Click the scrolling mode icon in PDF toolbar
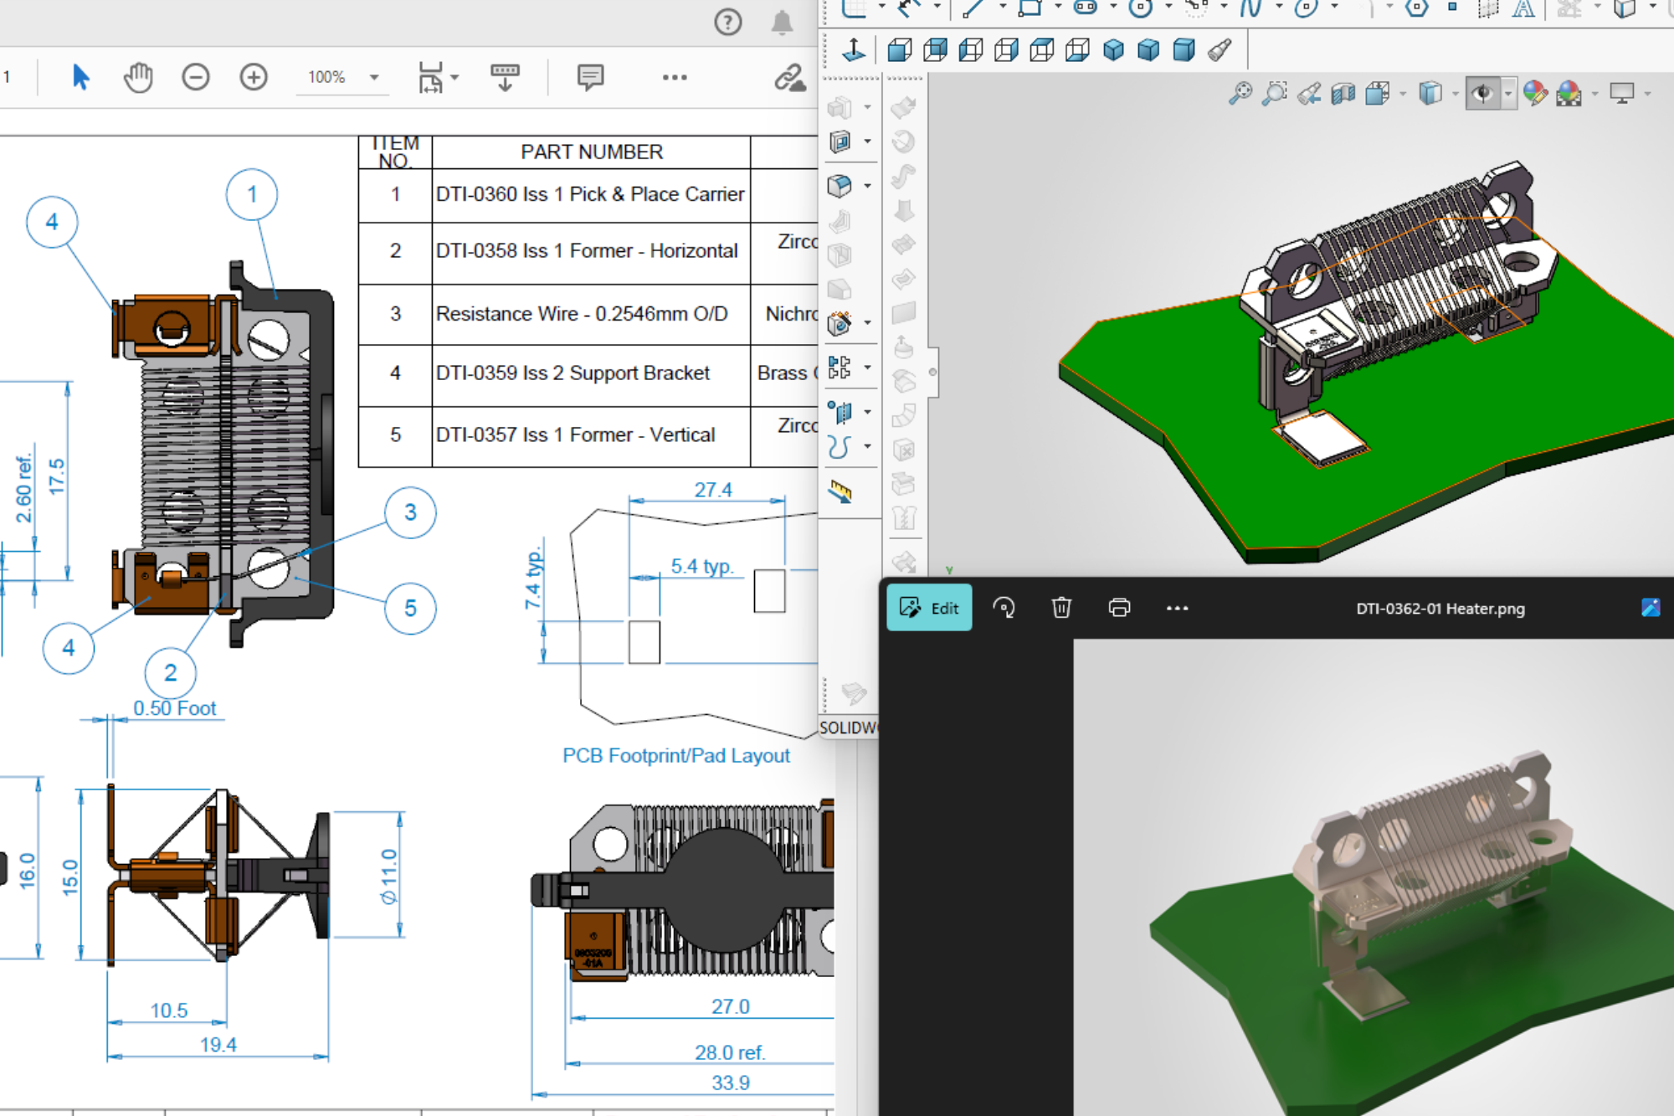This screenshot has width=1674, height=1116. (x=505, y=77)
